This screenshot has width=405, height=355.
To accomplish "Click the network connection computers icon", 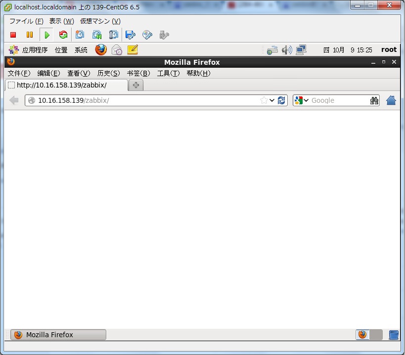I will [301, 50].
